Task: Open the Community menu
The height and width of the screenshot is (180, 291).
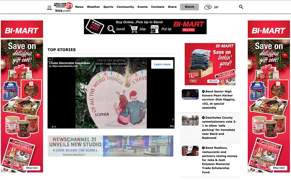Action: pos(125,7)
